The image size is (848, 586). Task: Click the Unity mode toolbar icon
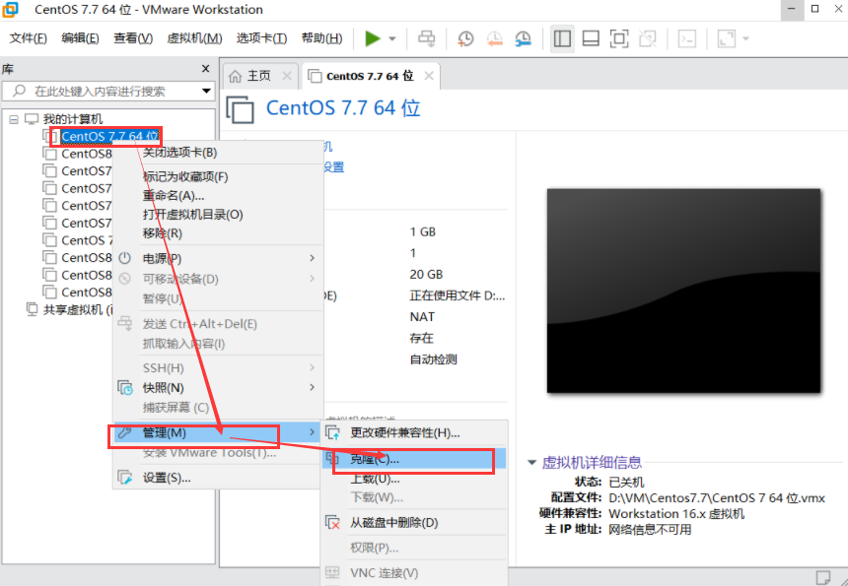click(648, 38)
